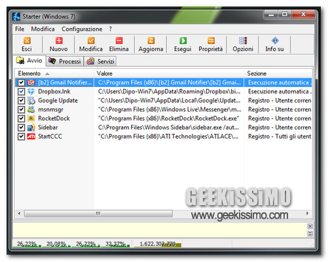Switch to the Servizi tab
Image resolution: width=328 pixels, height=262 pixels.
tap(100, 61)
